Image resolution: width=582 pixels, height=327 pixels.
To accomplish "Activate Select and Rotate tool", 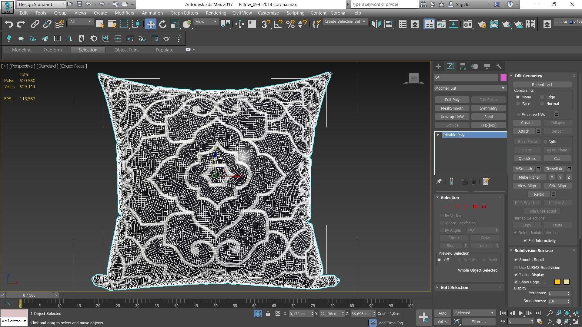I will [163, 24].
